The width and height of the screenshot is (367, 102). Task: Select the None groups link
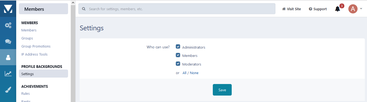point(194,73)
